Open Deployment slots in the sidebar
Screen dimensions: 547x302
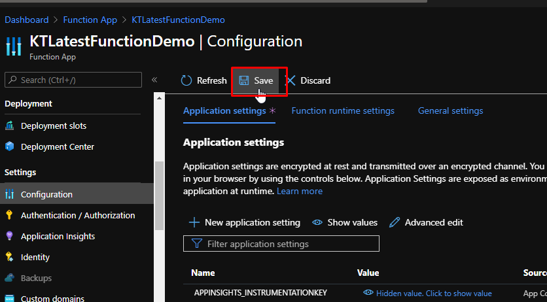54,126
